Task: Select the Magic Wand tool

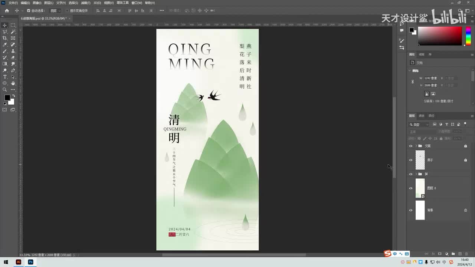Action: [x=13, y=32]
